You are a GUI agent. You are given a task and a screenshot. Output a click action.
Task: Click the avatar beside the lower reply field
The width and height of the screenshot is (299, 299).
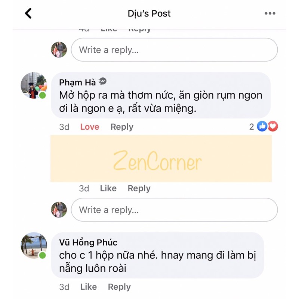(59, 210)
